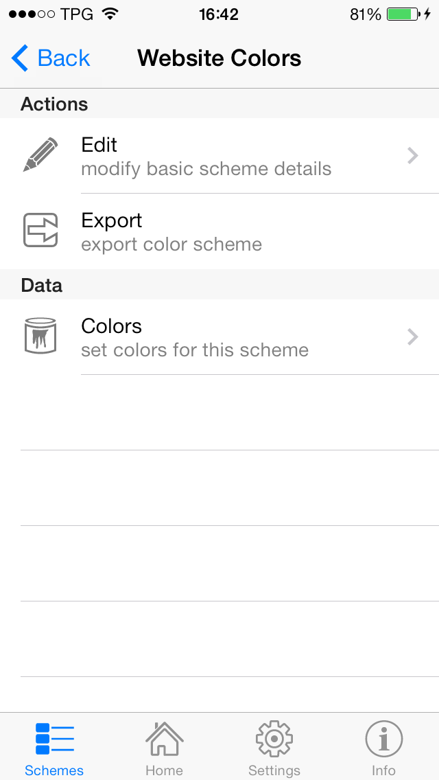The image size is (439, 780).
Task: Tap the blue back arrow chevron
Action: coord(21,58)
